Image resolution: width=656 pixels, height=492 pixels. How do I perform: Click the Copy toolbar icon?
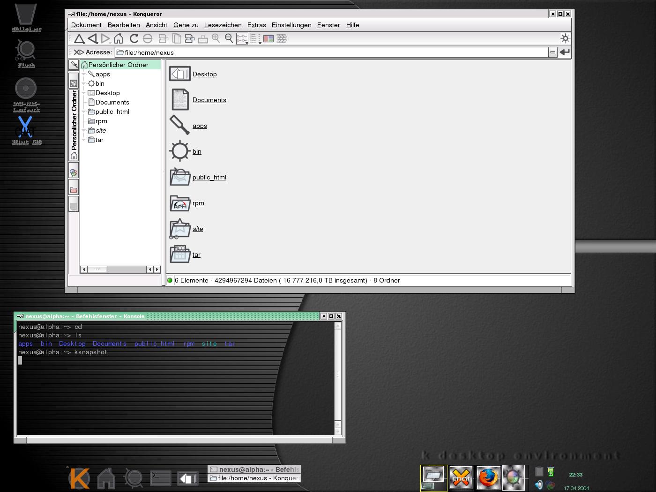(176, 39)
